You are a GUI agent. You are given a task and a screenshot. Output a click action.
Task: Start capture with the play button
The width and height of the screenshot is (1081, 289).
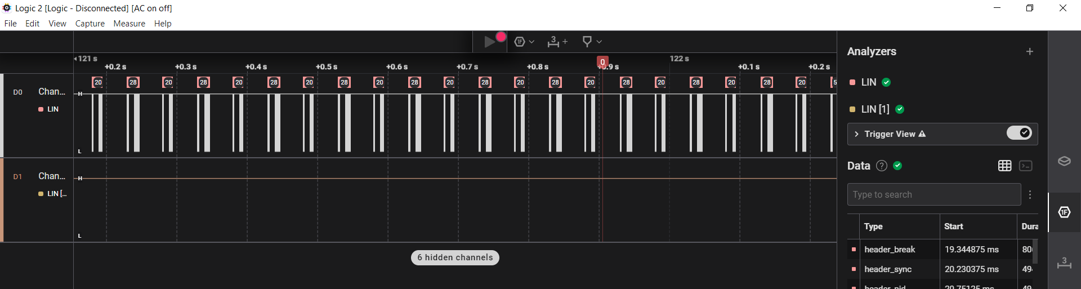pyautogui.click(x=490, y=42)
